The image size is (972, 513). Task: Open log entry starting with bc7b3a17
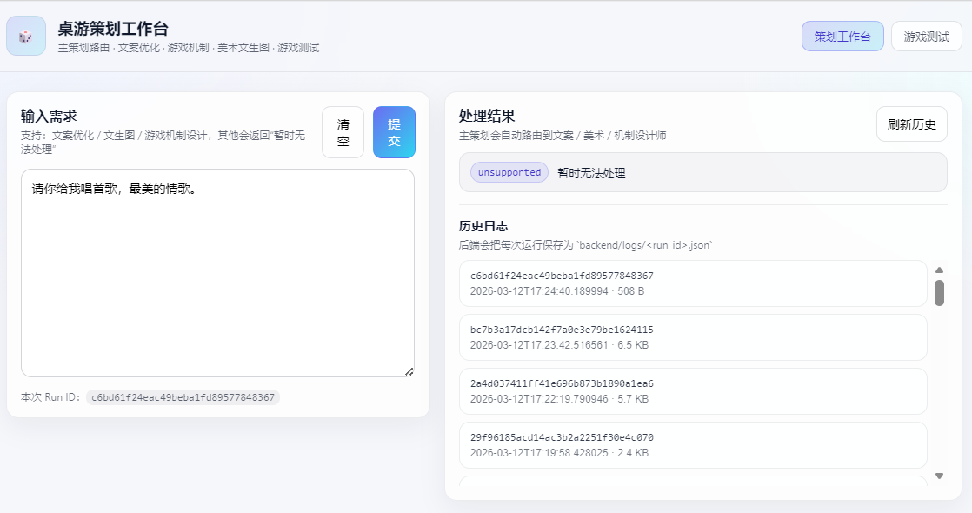pyautogui.click(x=693, y=337)
